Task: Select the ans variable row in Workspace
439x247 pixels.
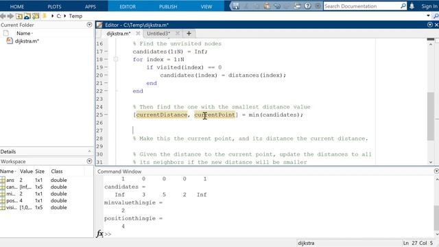Action: (47, 180)
